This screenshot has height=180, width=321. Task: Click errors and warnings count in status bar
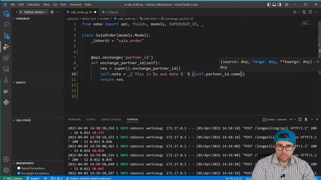click(57, 178)
